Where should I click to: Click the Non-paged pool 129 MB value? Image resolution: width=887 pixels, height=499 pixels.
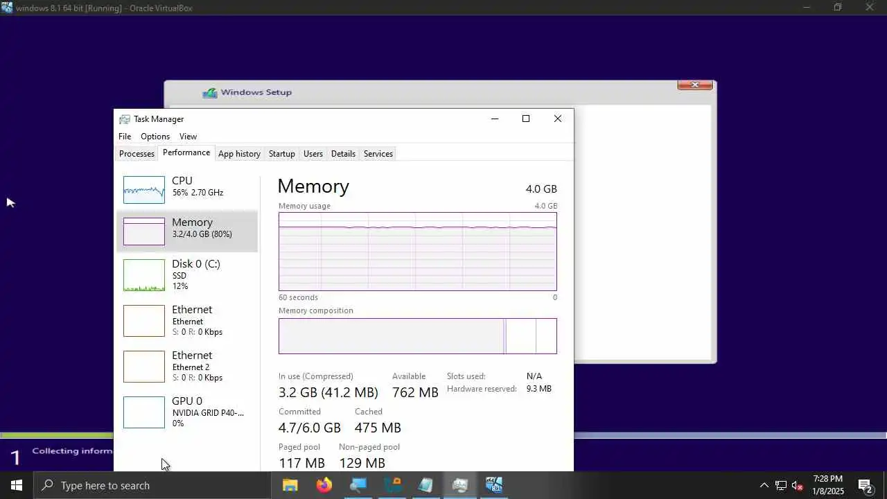[362, 463]
